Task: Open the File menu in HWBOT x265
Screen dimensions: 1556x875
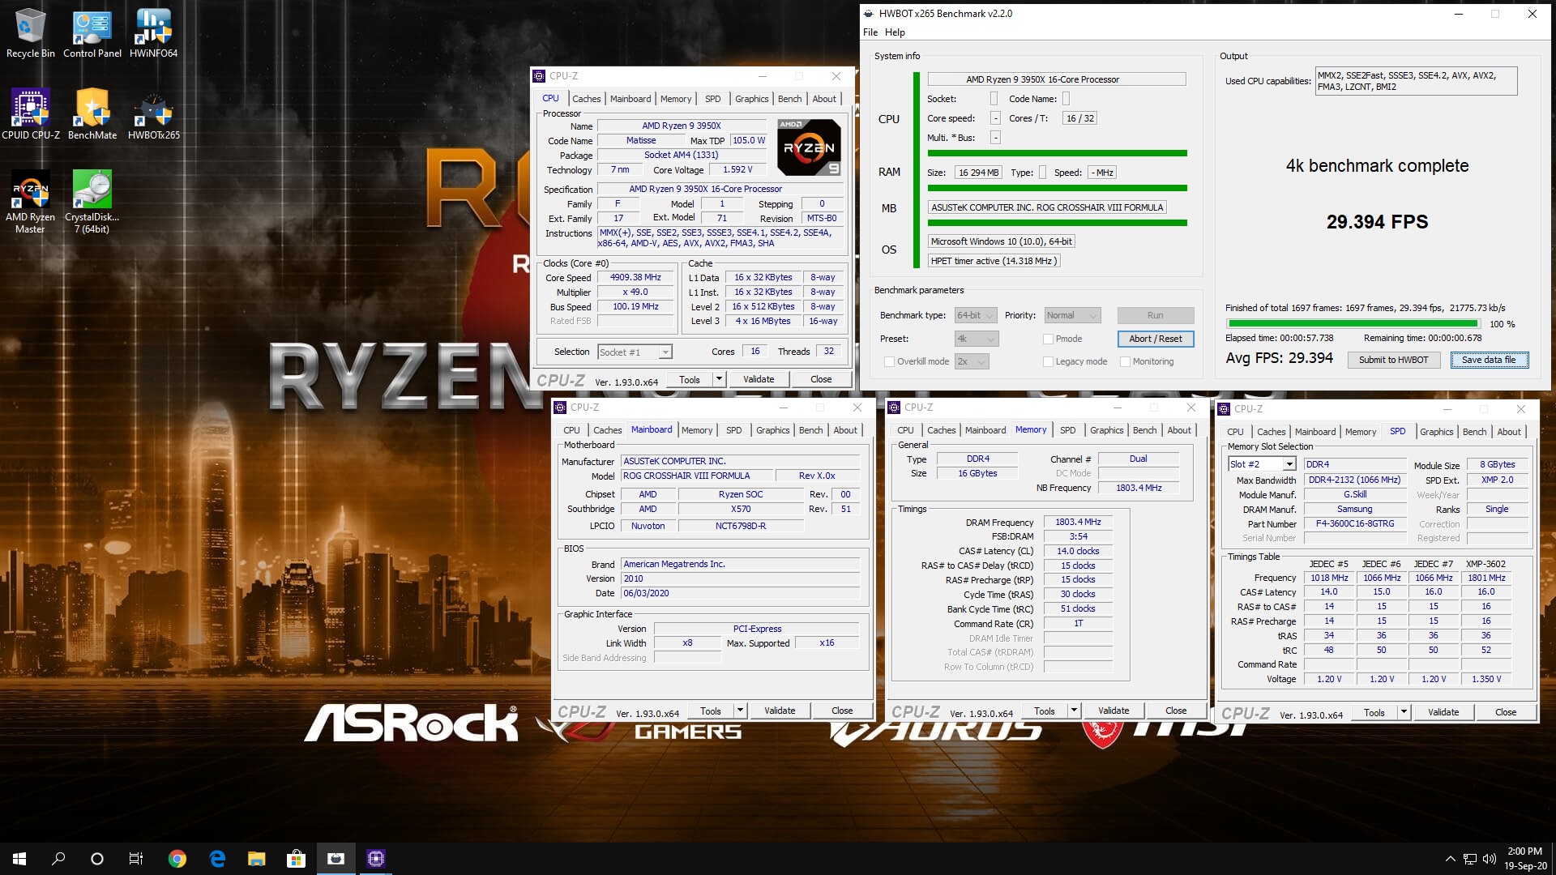Action: click(870, 32)
